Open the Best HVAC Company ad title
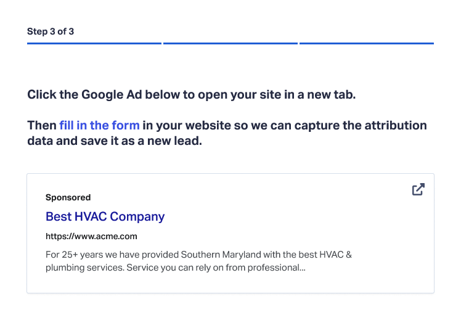461x323 pixels. pos(105,216)
